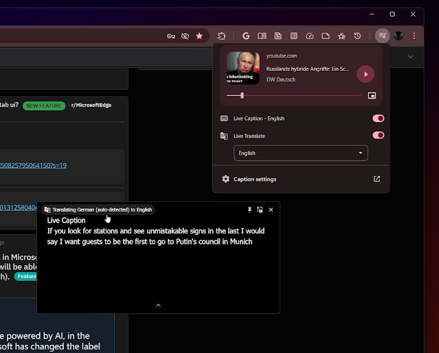Expand the chevron below the toolbar

coord(410,57)
